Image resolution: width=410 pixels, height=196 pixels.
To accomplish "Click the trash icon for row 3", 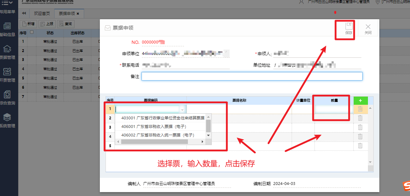I will click(360, 127).
